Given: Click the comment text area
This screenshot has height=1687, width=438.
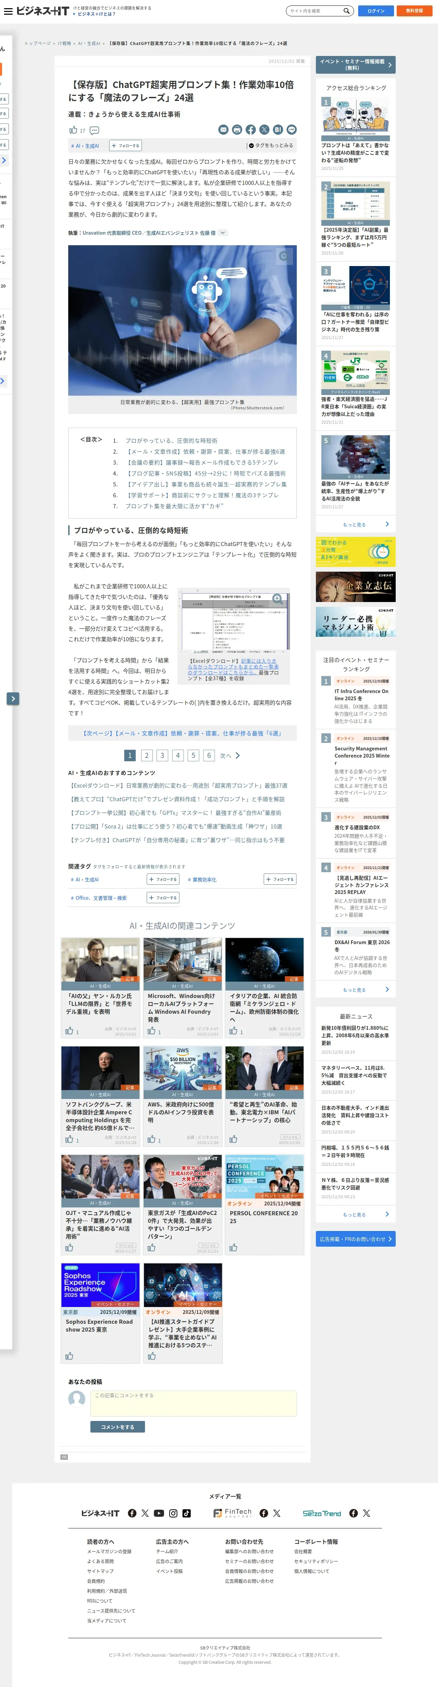Looking at the screenshot, I should (193, 1403).
